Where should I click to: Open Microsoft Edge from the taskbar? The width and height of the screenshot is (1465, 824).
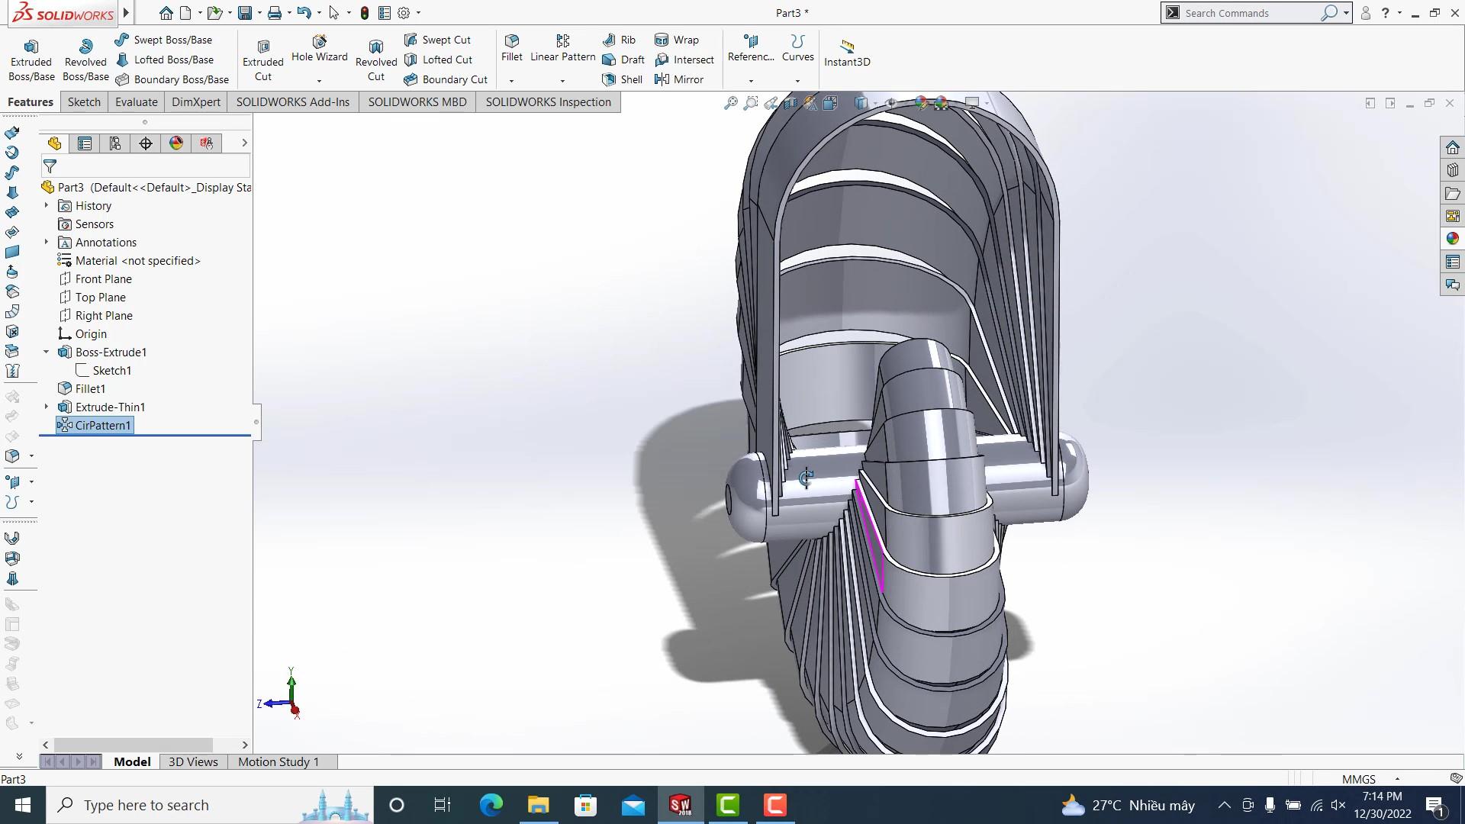(491, 805)
